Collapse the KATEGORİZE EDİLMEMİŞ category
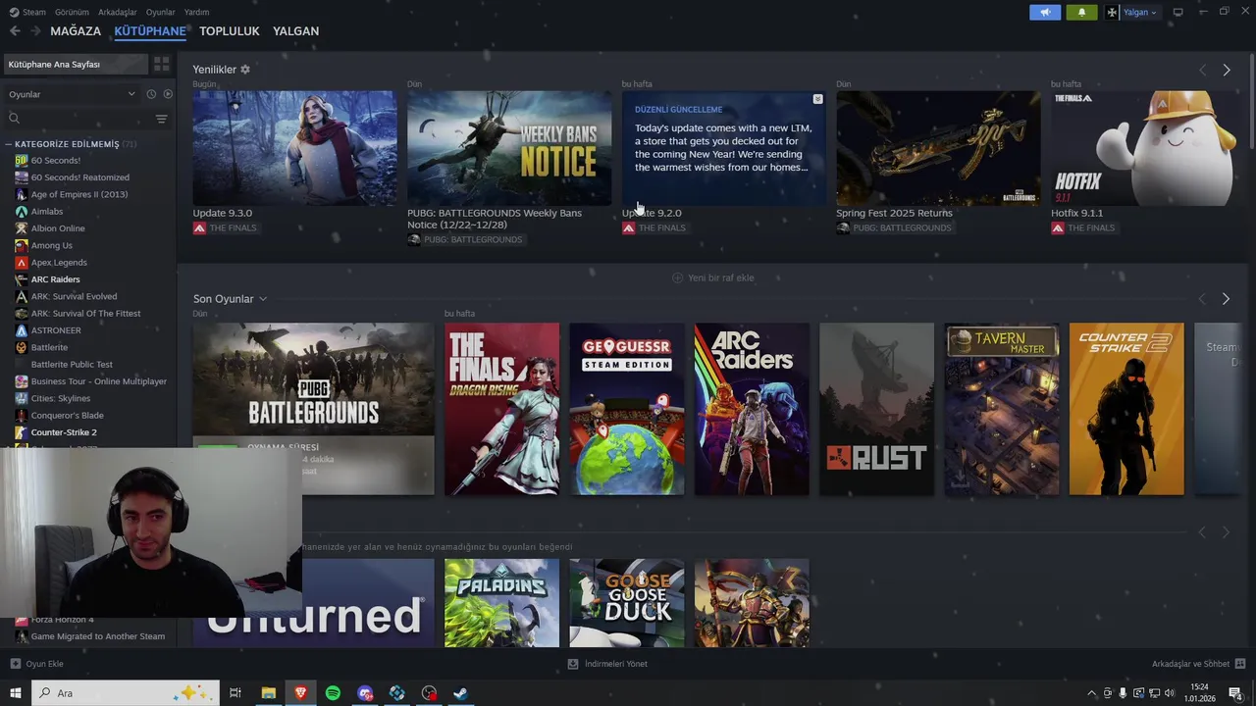1256x706 pixels. click(8, 144)
